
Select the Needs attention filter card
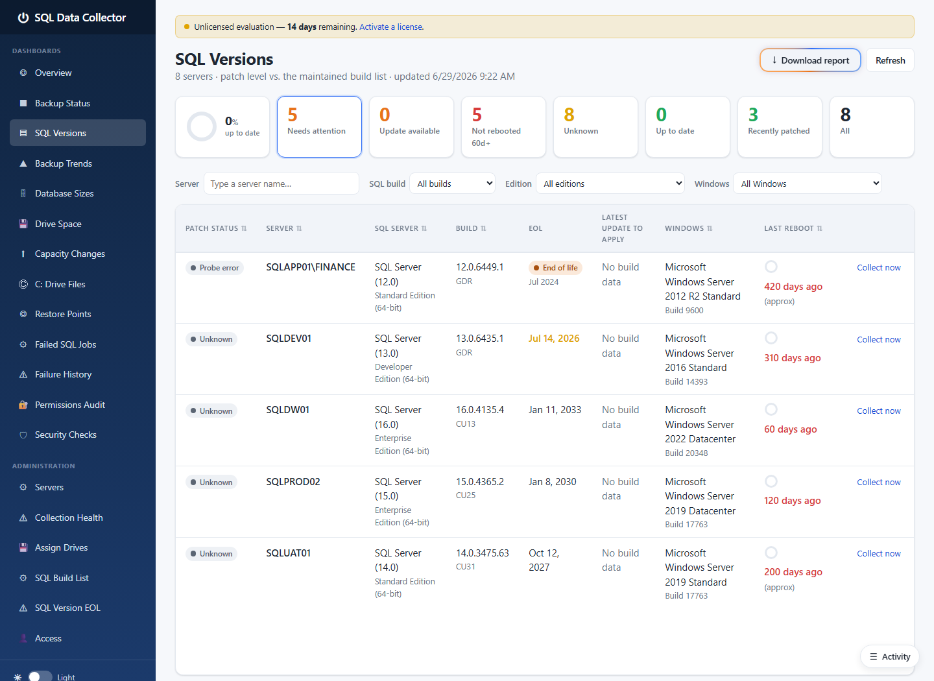point(319,126)
